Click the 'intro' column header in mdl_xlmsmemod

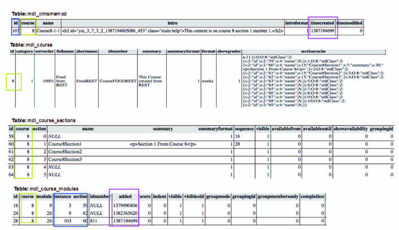pyautogui.click(x=173, y=23)
